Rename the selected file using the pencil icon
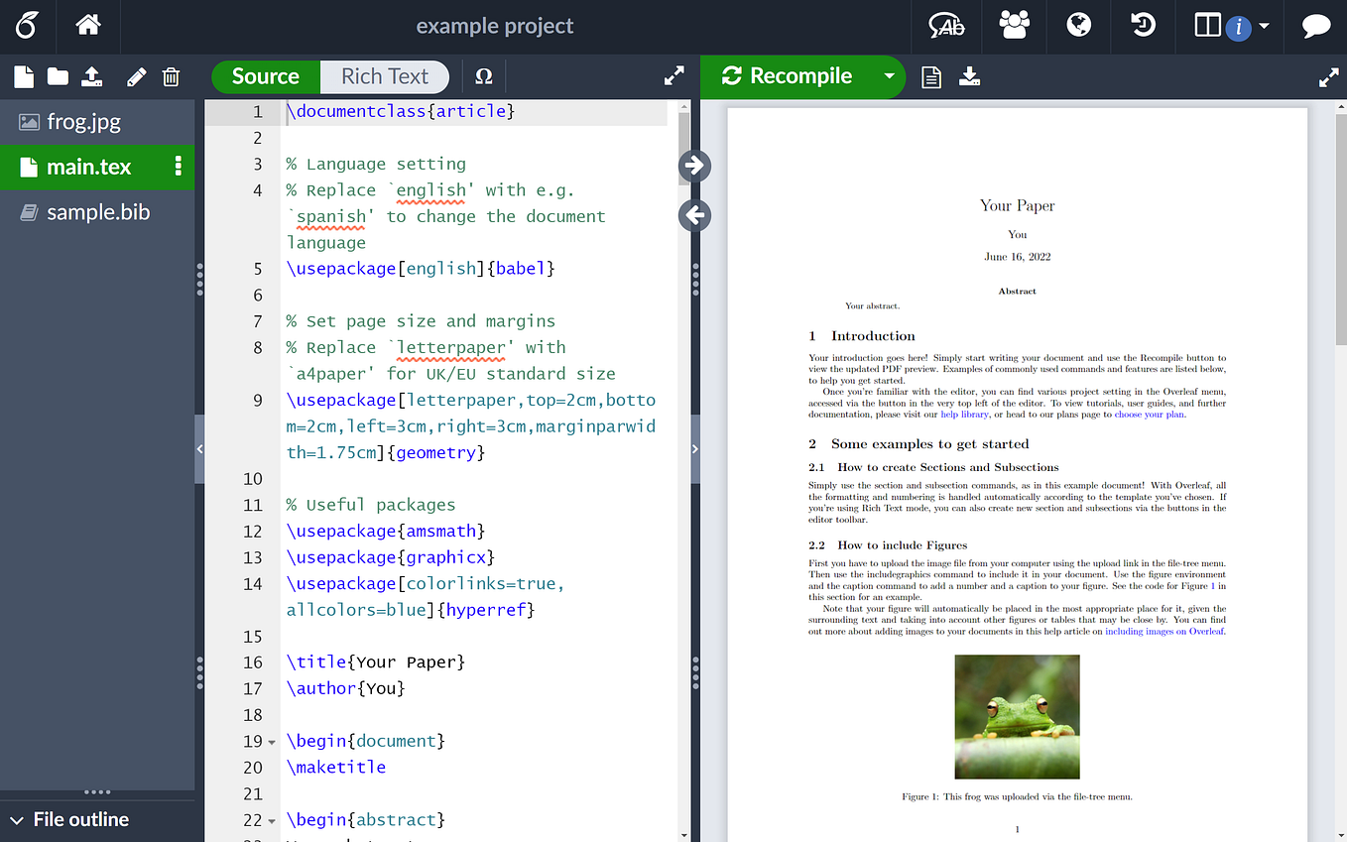 tap(136, 76)
